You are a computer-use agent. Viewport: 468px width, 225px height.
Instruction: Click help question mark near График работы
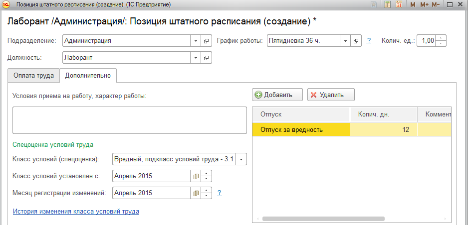click(x=369, y=41)
